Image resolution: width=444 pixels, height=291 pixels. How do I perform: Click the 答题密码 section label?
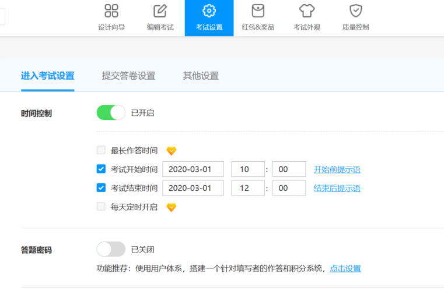(x=36, y=250)
